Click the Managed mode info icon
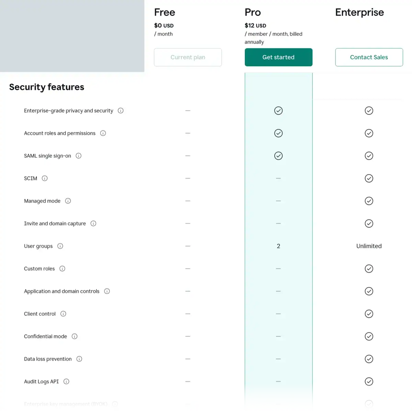412x412 pixels. point(68,201)
